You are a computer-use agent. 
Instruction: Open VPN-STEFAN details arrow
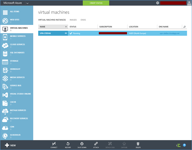66,33
